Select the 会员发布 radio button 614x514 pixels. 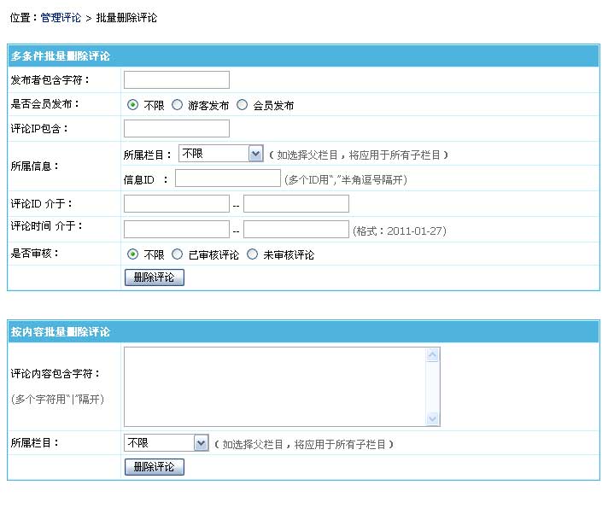(x=243, y=105)
